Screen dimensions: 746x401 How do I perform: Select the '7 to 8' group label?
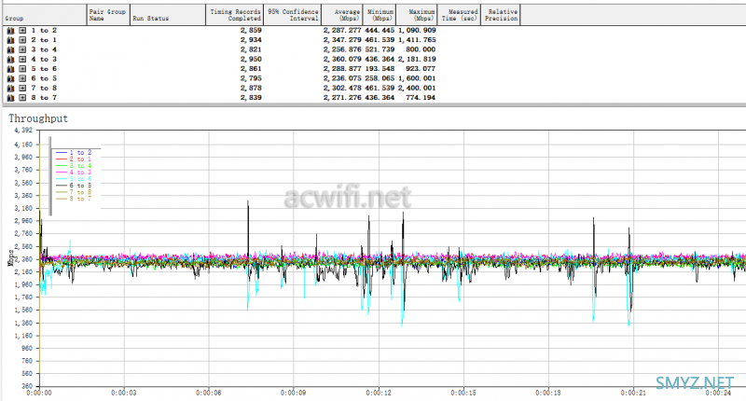pos(44,88)
